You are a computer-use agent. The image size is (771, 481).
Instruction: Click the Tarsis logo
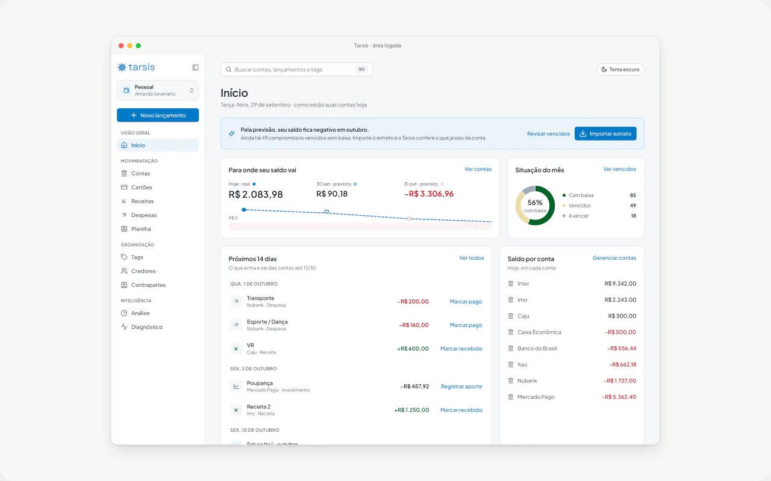(136, 67)
